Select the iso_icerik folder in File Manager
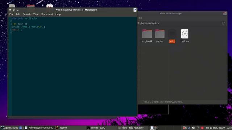Screen dimensions: 232x130 click(x=147, y=36)
